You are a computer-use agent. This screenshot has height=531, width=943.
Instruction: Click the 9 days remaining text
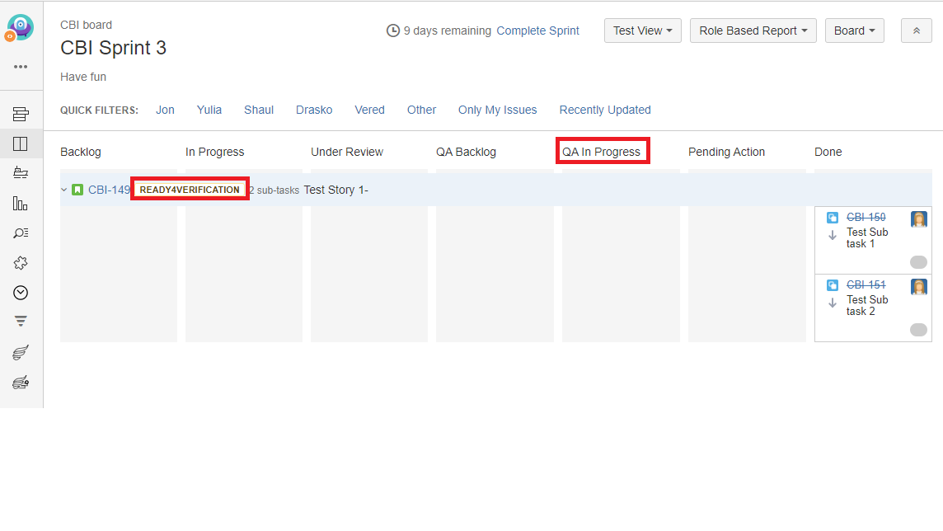pos(448,31)
